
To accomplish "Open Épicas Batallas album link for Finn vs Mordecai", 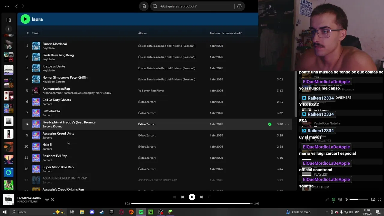I will tap(166, 46).
